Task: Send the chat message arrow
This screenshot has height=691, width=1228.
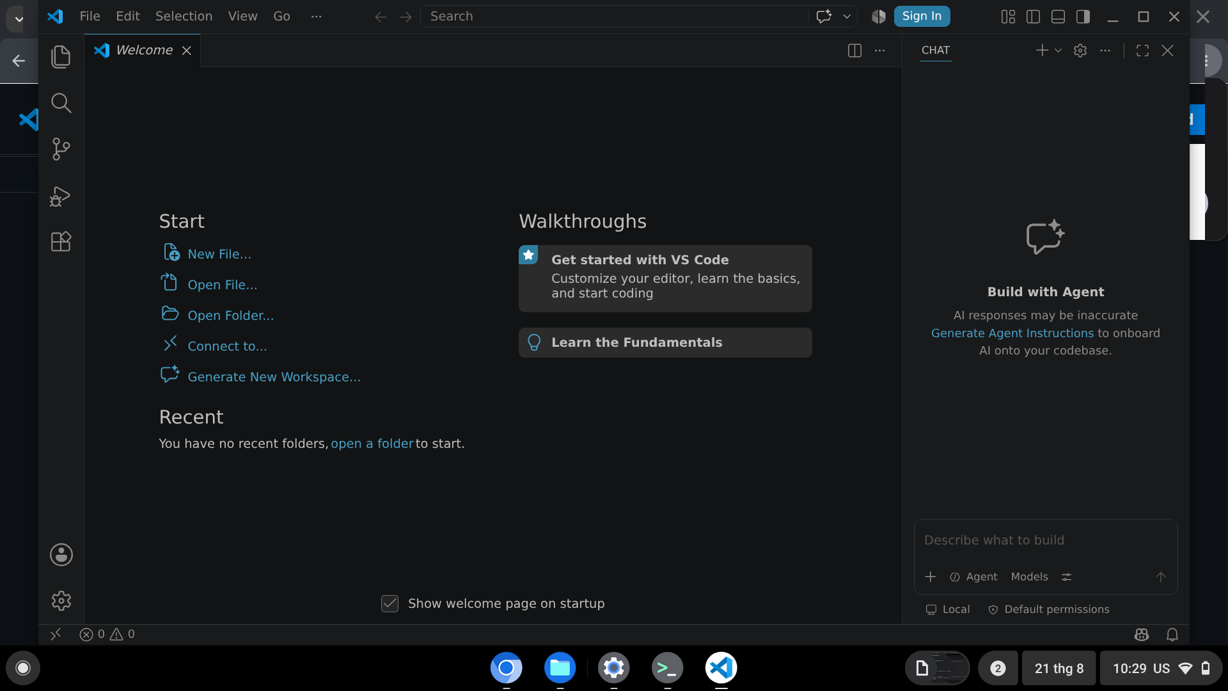Action: point(1161,576)
